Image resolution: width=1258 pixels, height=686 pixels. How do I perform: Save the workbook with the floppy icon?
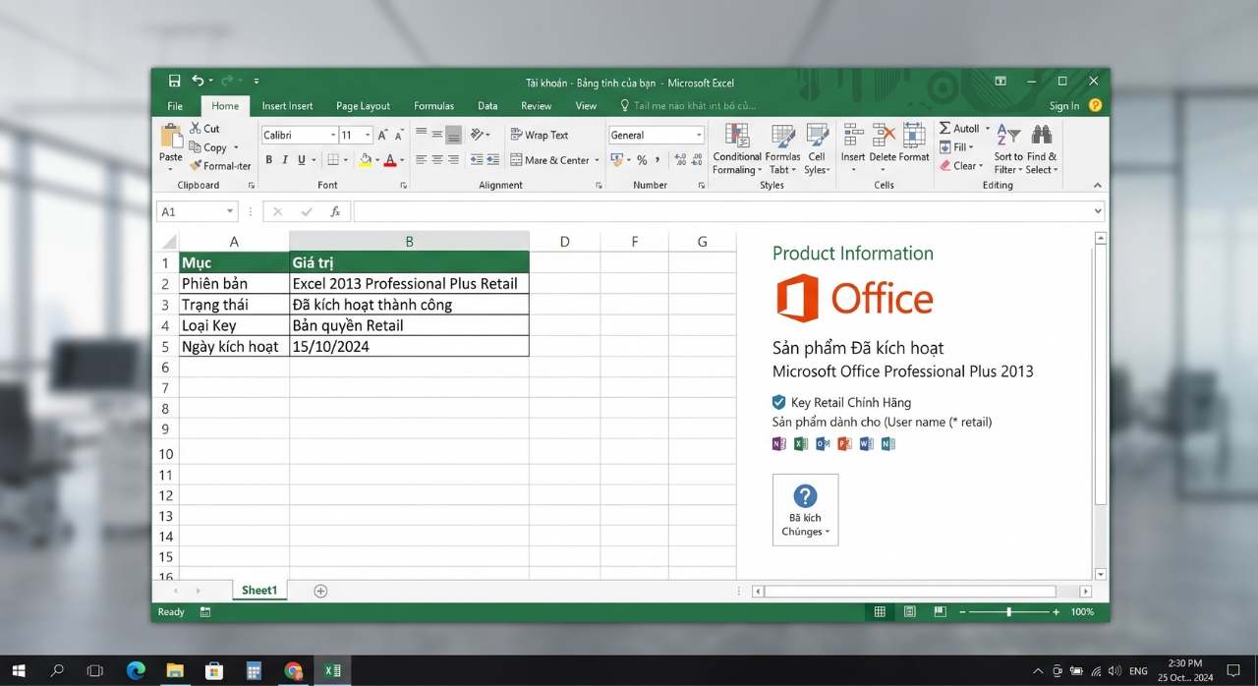pos(174,81)
